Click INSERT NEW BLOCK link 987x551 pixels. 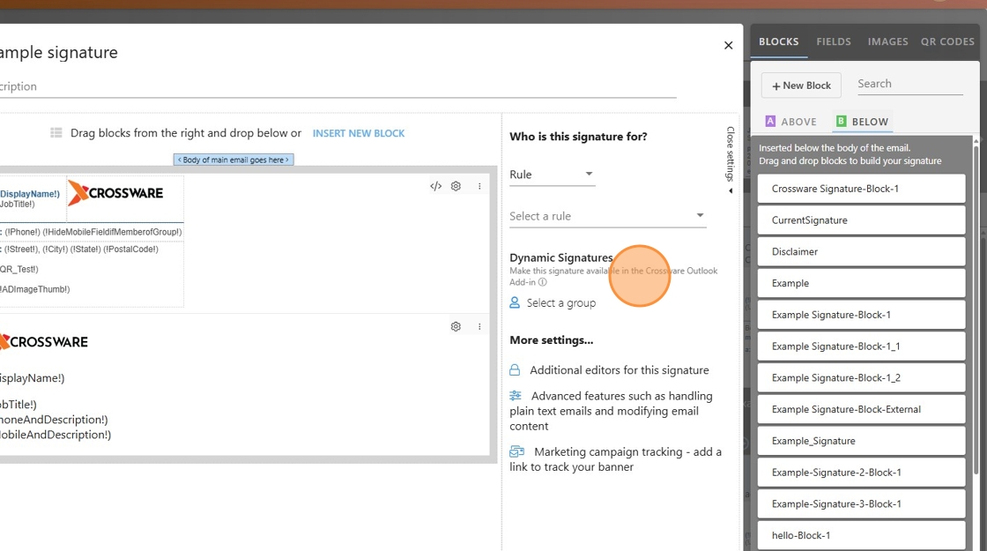[x=359, y=133]
